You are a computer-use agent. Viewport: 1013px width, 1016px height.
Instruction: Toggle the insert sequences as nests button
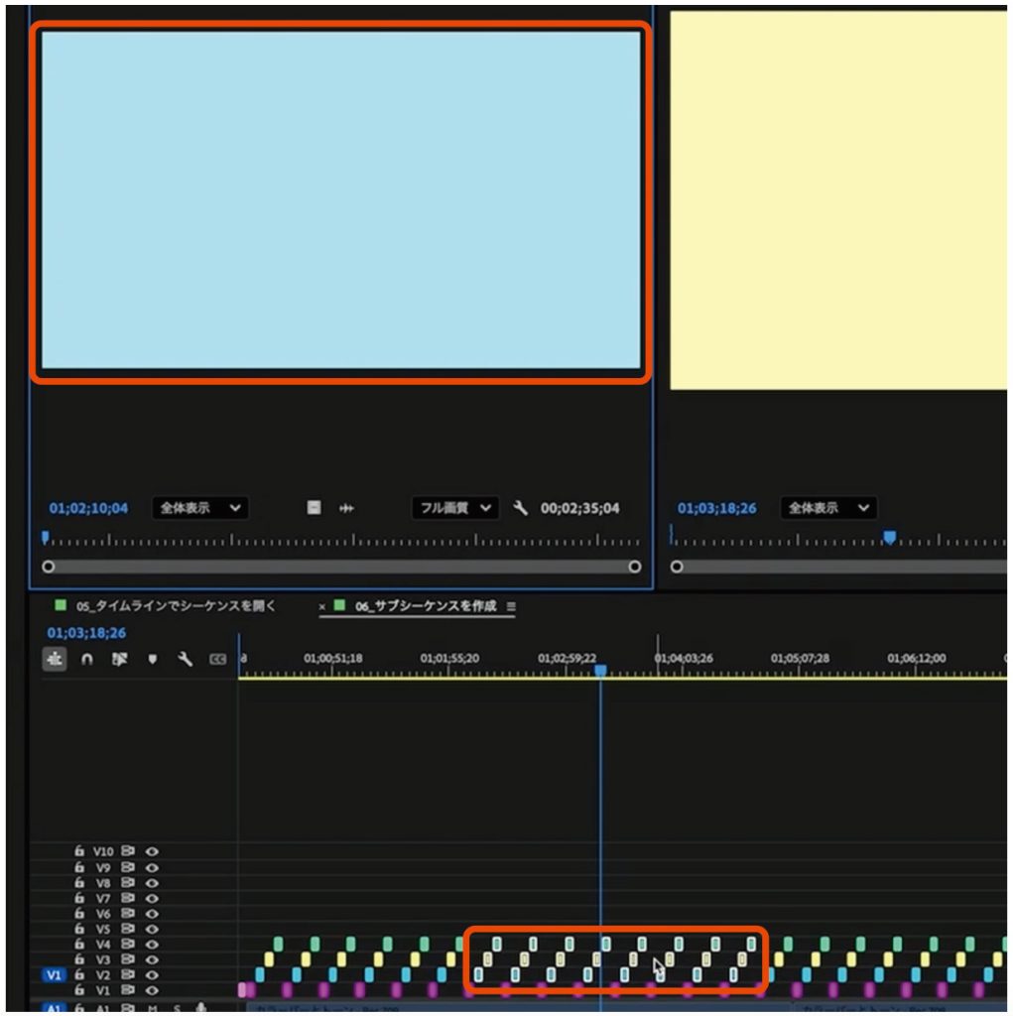coord(55,660)
